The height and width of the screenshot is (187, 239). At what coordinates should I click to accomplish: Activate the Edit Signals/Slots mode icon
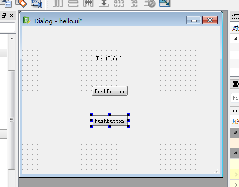click(6, 3)
